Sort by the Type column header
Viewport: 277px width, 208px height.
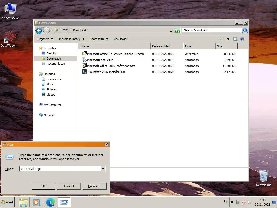point(199,46)
